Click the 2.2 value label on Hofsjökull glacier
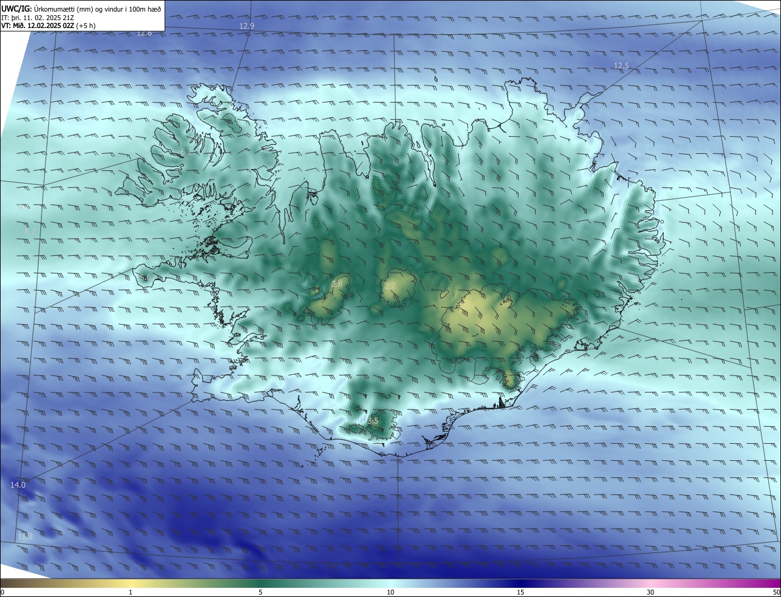781x597 pixels. click(390, 286)
